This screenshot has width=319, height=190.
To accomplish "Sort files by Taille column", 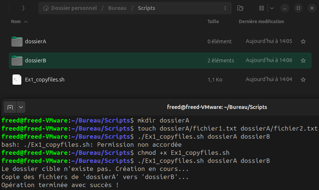I will tap(213, 22).
